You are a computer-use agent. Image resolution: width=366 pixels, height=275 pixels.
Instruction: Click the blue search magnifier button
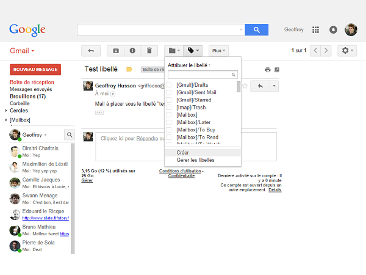[257, 30]
